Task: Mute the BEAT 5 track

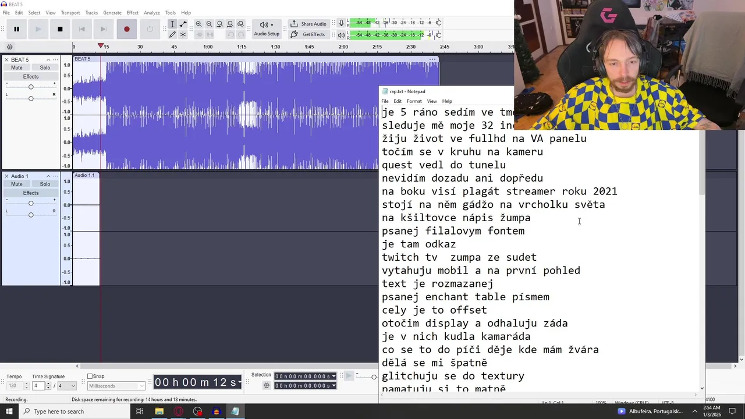Action: (17, 68)
